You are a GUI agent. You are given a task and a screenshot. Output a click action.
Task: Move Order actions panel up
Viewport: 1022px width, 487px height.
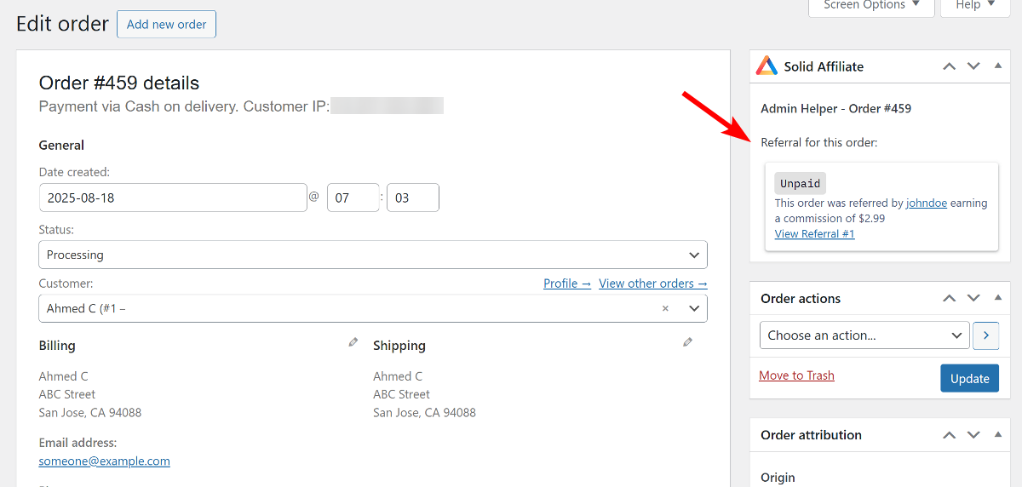[x=949, y=299]
